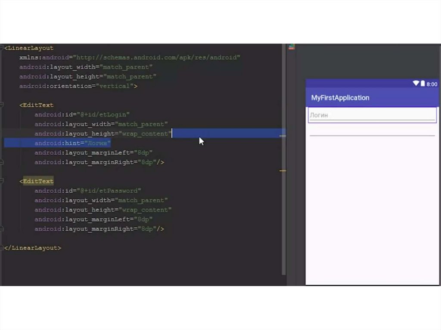
Task: Place cursor on the opening <LinearLayout tag
Action: [29, 48]
